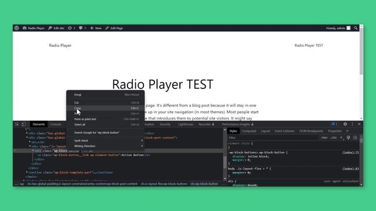The height and width of the screenshot is (211, 376).
Task: Select the Properties sidebar tab
Action: (334, 131)
